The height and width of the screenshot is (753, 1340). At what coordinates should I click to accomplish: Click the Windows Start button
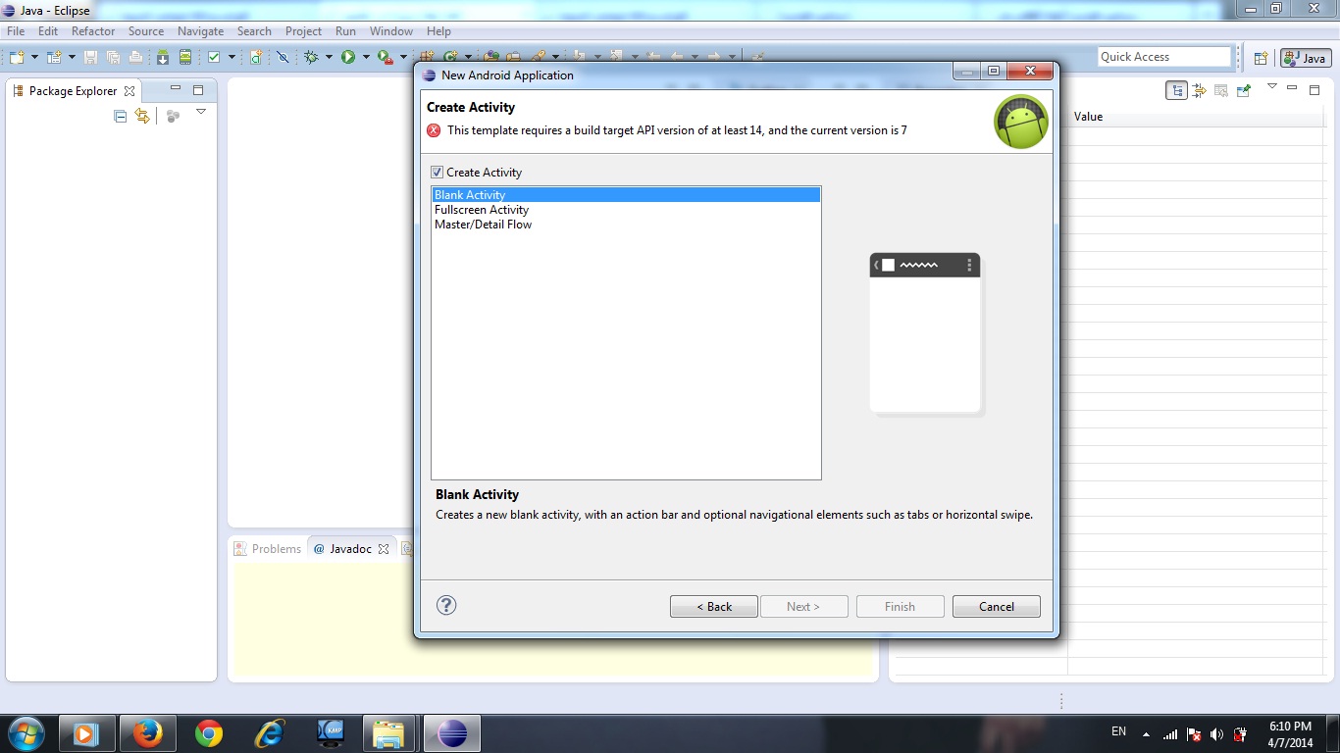(x=25, y=733)
